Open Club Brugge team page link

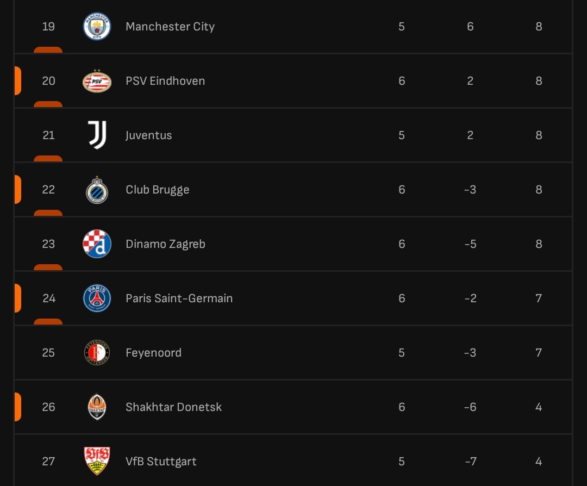157,190
